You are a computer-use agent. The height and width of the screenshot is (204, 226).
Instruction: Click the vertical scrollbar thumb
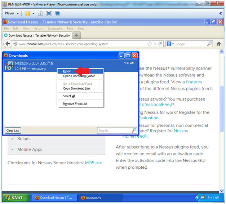click(x=221, y=108)
